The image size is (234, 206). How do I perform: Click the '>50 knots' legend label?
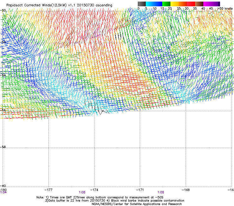coord(225,8)
